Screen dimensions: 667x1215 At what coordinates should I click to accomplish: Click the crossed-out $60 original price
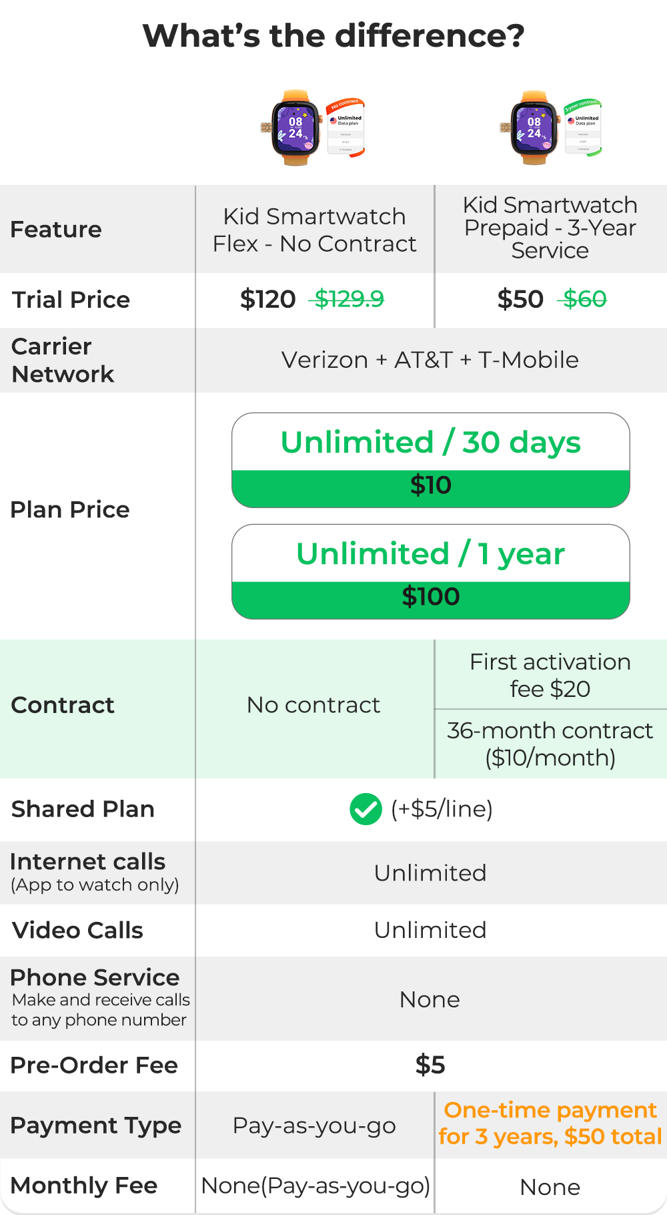click(x=584, y=299)
